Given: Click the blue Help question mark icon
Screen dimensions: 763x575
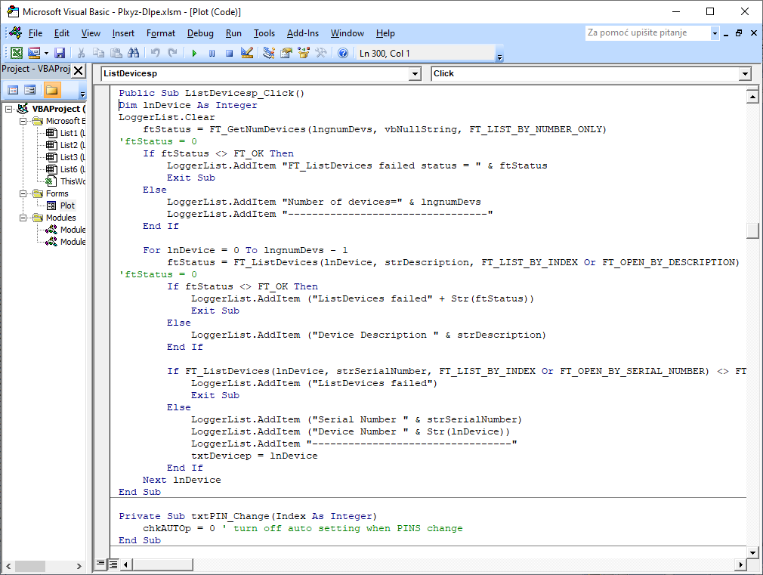Looking at the screenshot, I should tap(342, 53).
